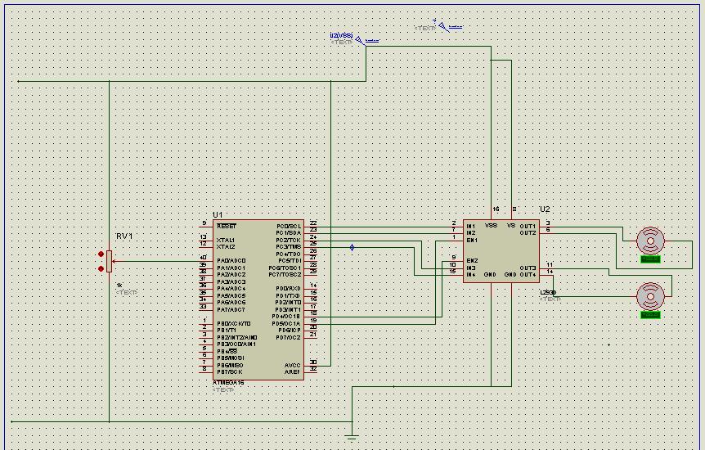Click the L293D motor driver U2
Viewport: 705px width, 450px height.
500,251
